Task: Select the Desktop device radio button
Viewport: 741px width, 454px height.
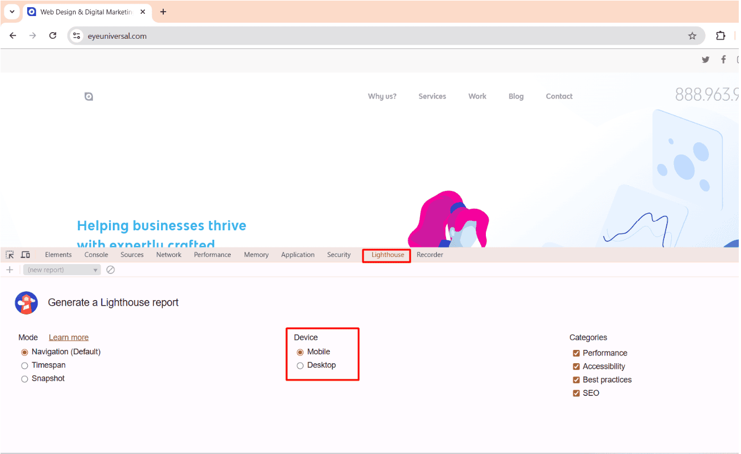Action: tap(300, 365)
